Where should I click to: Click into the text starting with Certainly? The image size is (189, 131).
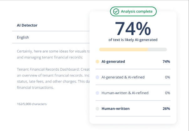click(53, 54)
